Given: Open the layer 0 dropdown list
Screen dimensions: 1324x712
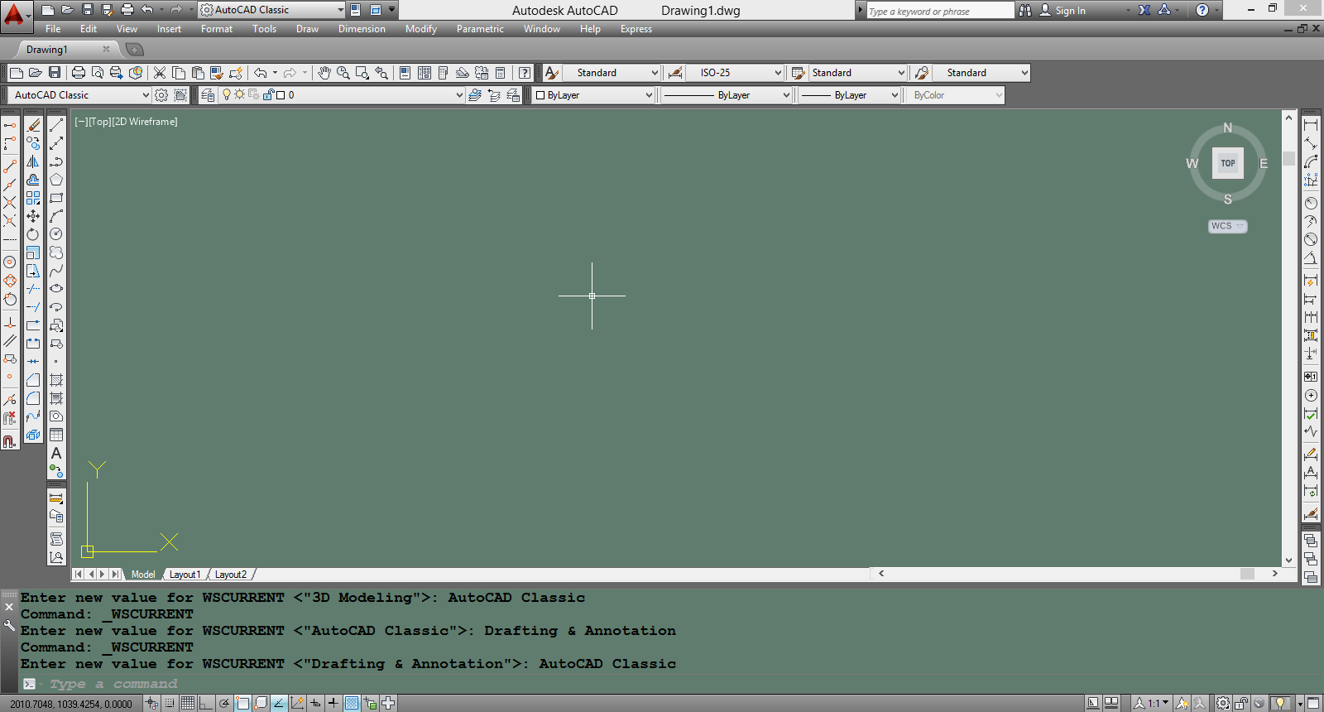Looking at the screenshot, I should pyautogui.click(x=342, y=95).
